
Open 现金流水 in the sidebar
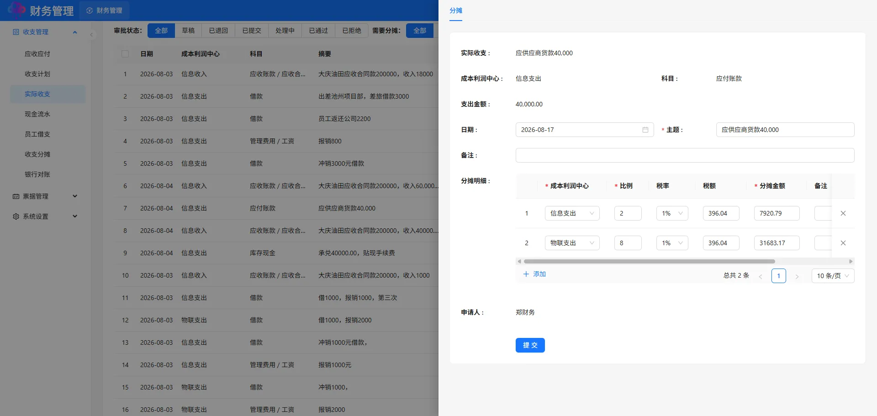[x=48, y=114]
